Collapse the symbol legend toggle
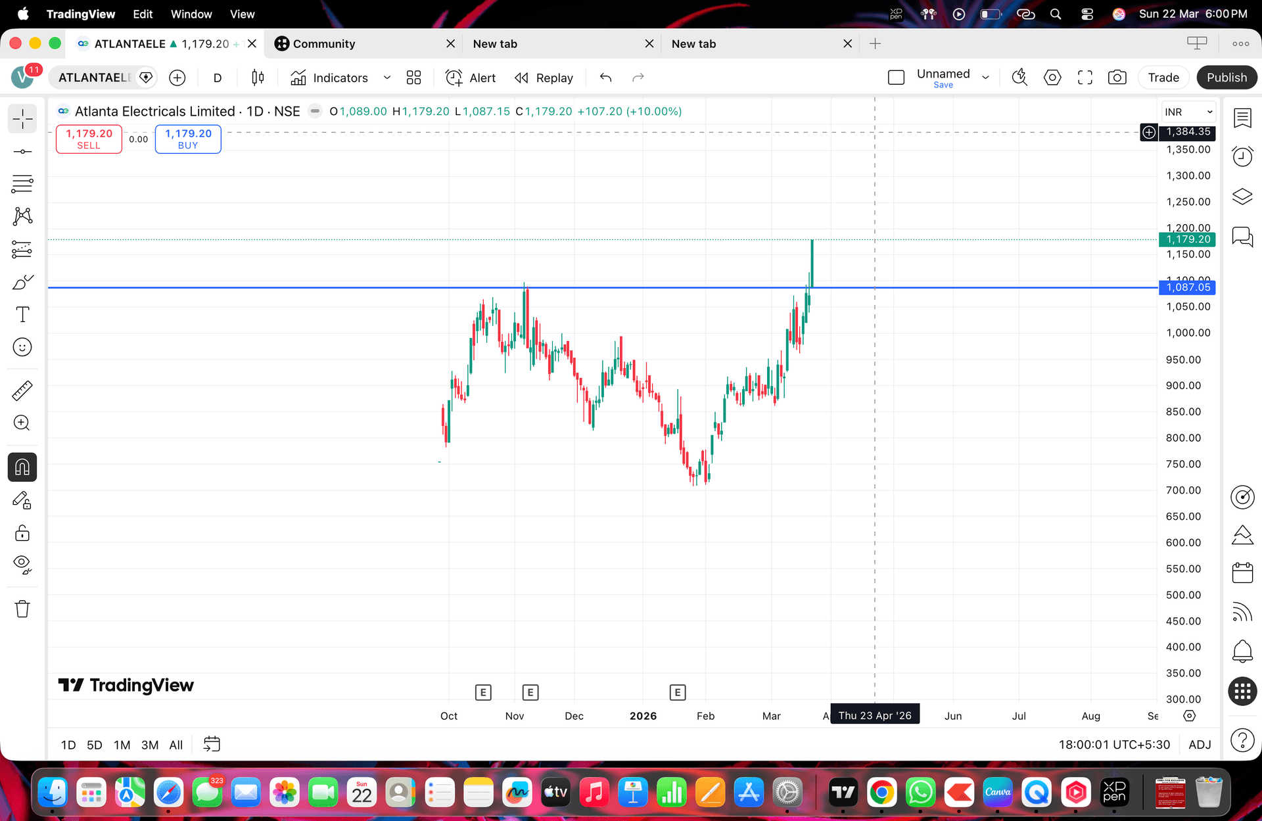 (x=315, y=111)
